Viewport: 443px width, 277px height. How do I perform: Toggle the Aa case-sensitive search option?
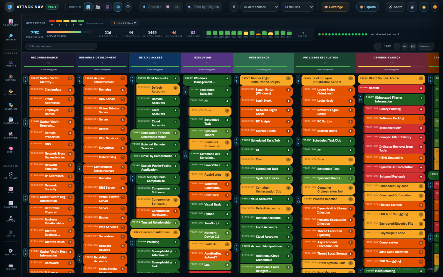177,7
